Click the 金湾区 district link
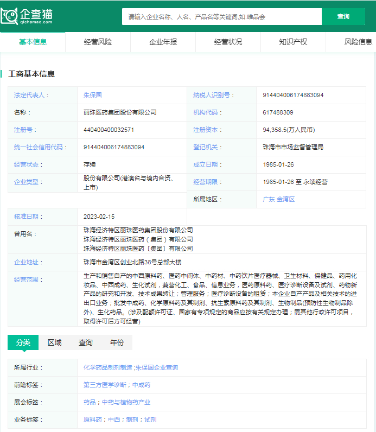Screen dimensions: 376x432 286,199
